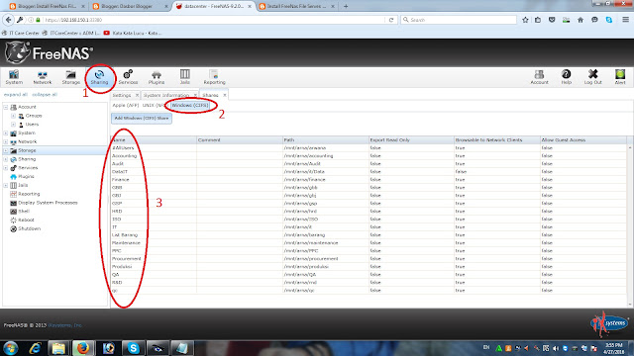Open the Sharing toolbar icon
Screen dimensions: 634x356
[99, 77]
